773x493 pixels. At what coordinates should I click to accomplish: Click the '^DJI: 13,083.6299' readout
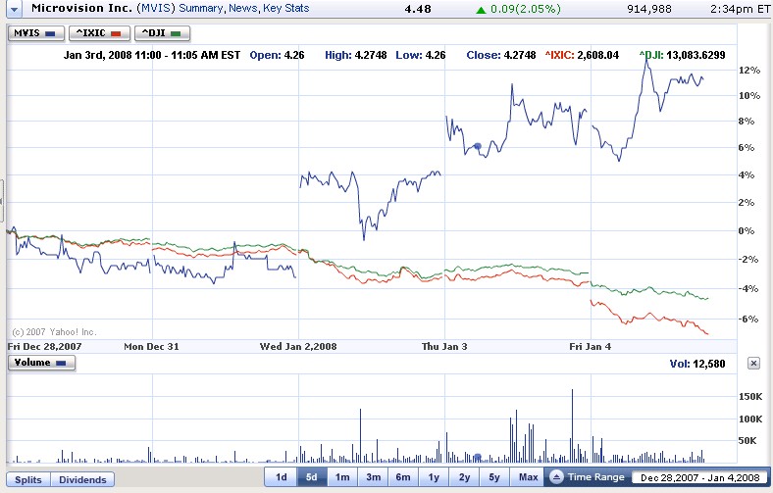coord(683,55)
